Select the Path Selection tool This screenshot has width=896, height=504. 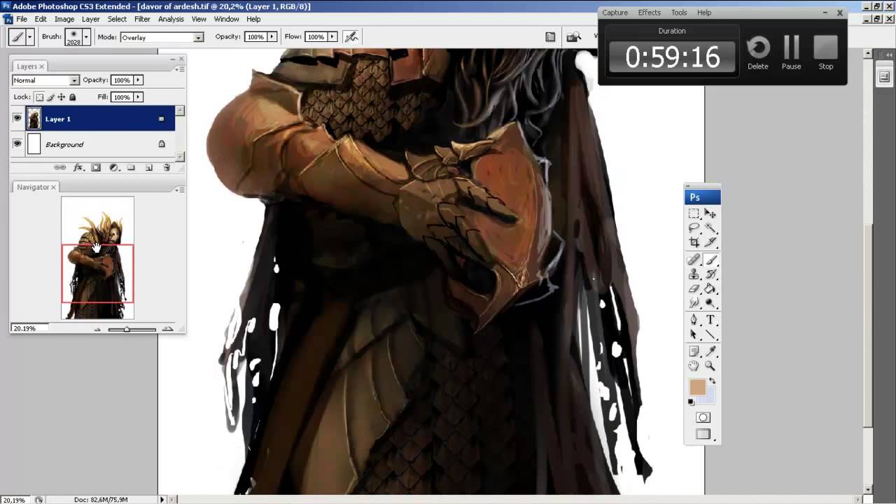pyautogui.click(x=694, y=335)
